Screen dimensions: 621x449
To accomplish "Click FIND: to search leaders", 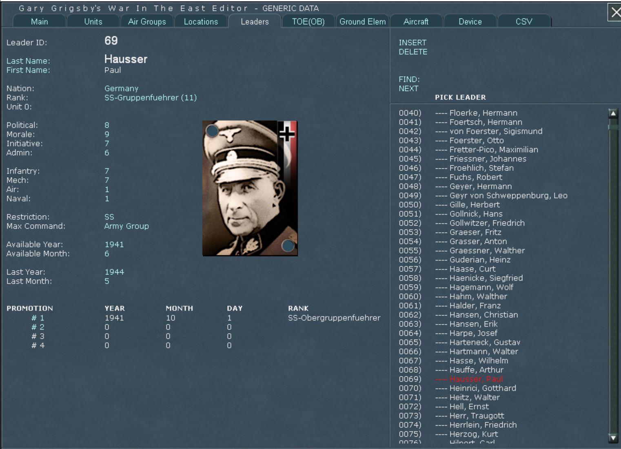I will 409,79.
